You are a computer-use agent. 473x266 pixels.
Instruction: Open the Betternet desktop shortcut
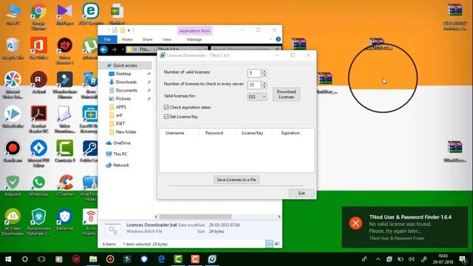point(64,219)
